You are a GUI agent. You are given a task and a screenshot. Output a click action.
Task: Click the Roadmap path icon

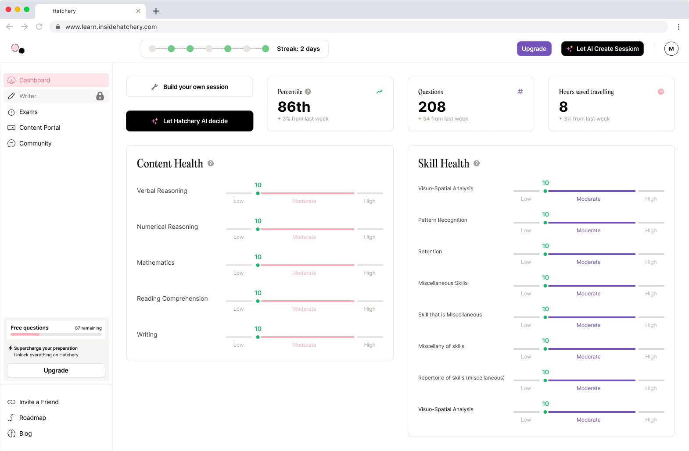pyautogui.click(x=11, y=418)
